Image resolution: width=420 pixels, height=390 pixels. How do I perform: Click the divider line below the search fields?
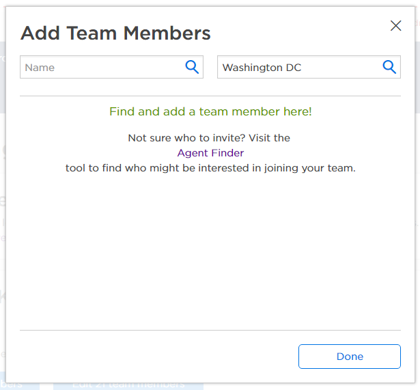(210, 96)
